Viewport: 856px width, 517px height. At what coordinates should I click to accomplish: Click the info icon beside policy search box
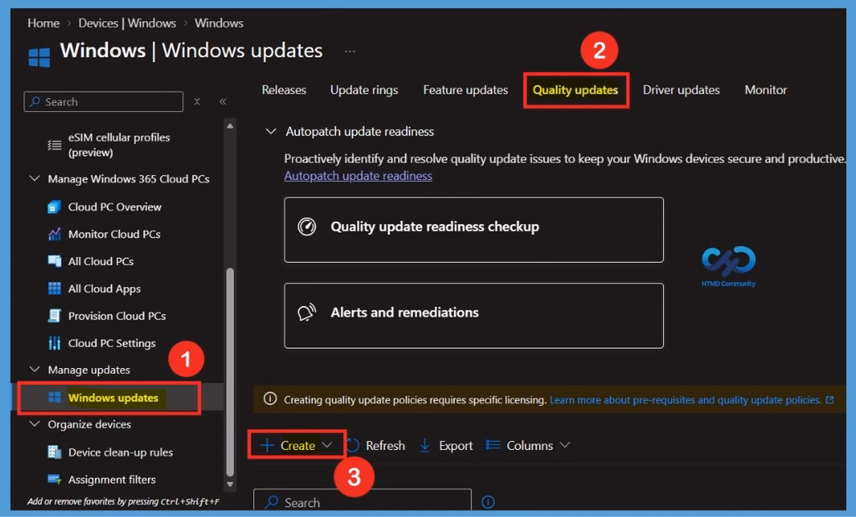pos(488,502)
